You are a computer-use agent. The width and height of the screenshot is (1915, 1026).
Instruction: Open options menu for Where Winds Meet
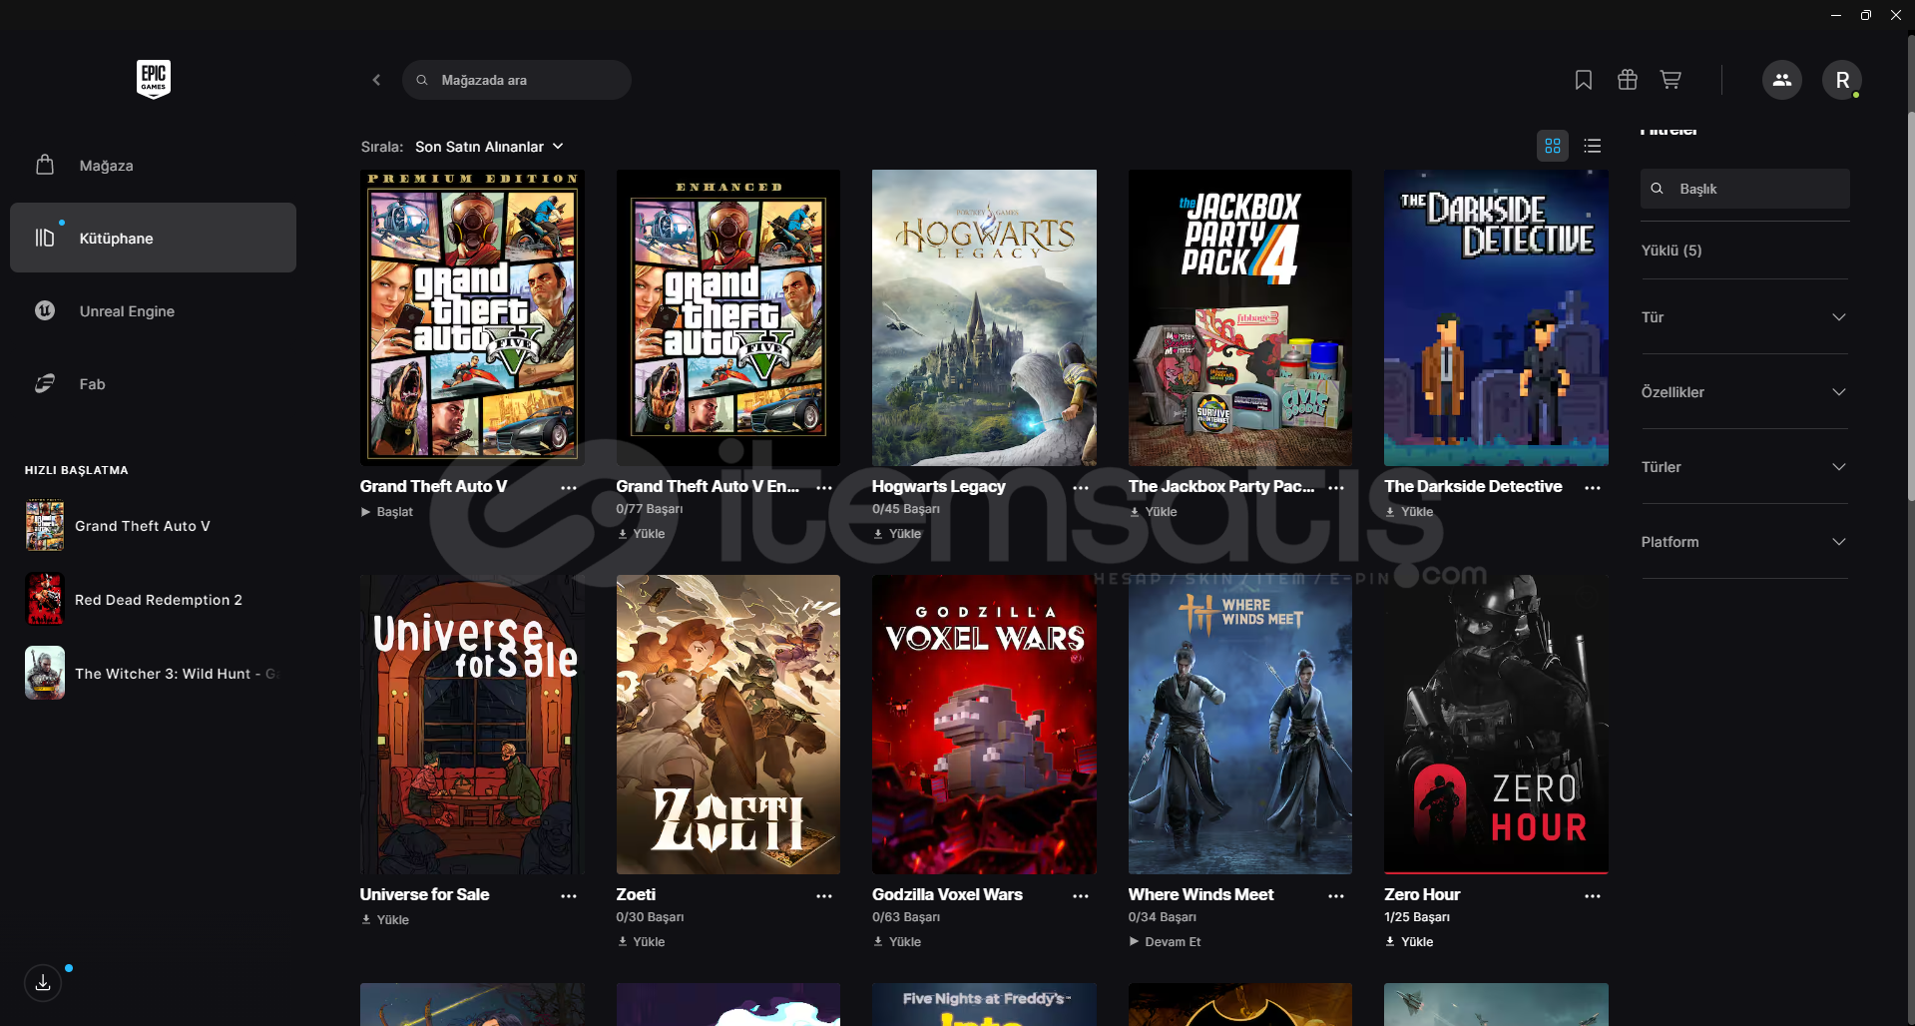1336,896
